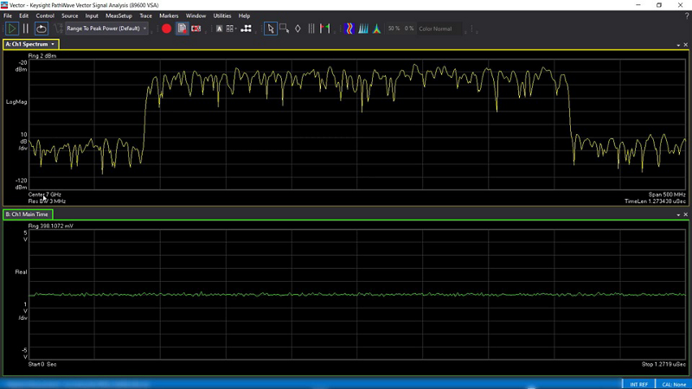692x389 pixels.
Task: Open the Input menu
Action: point(92,16)
